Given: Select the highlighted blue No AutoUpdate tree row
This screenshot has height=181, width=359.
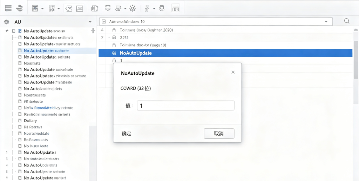Looking at the screenshot, I should (57, 51).
